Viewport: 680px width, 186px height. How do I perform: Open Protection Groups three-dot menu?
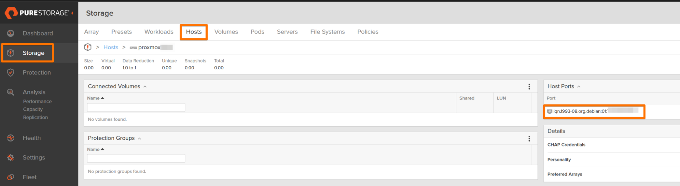[529, 138]
